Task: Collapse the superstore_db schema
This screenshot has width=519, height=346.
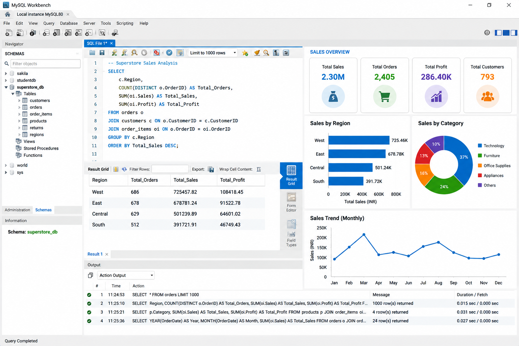Action: 6,87
